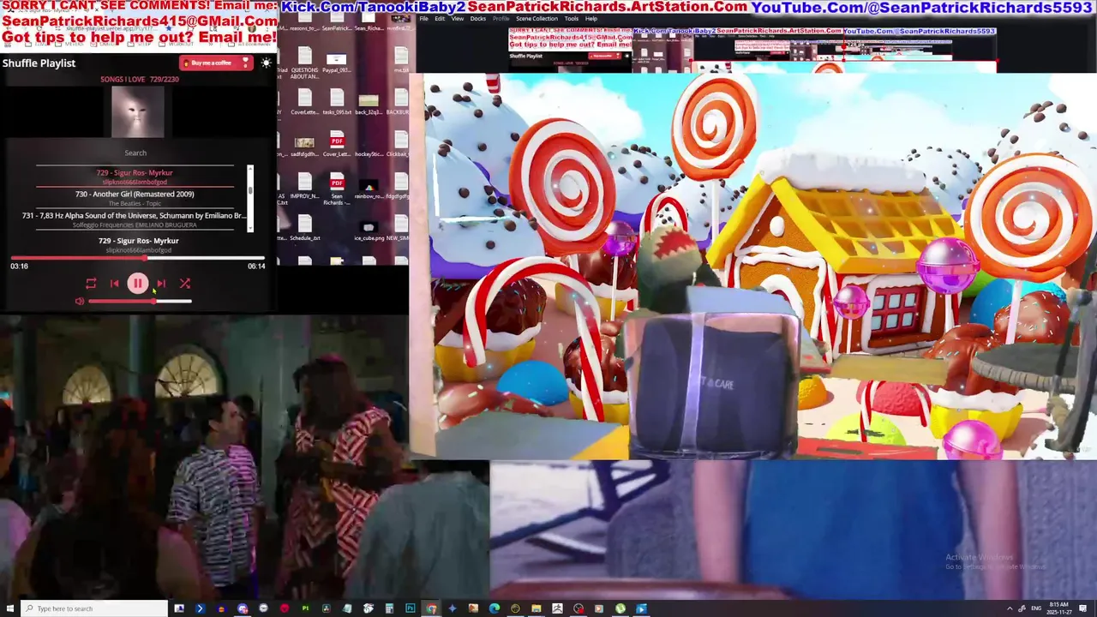Click the total duration 06:14
The image size is (1097, 617).
point(256,267)
